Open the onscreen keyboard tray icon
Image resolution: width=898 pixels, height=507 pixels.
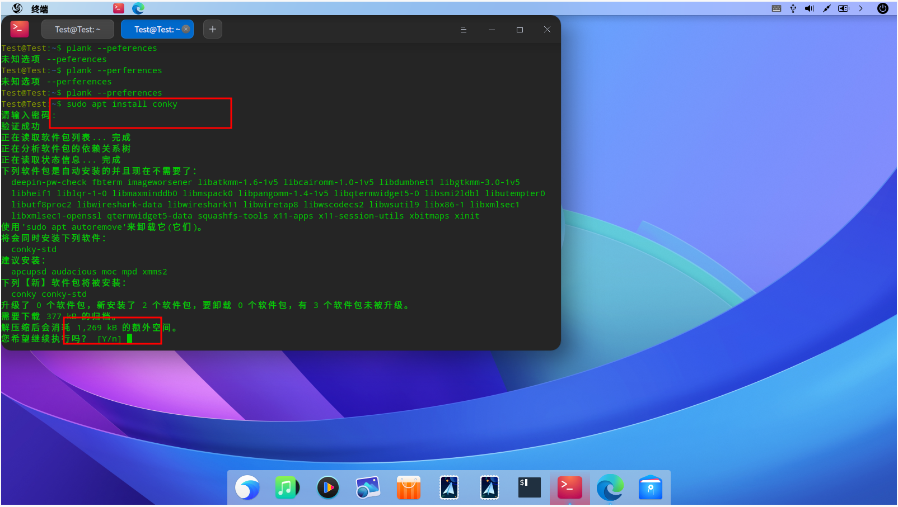pos(777,8)
